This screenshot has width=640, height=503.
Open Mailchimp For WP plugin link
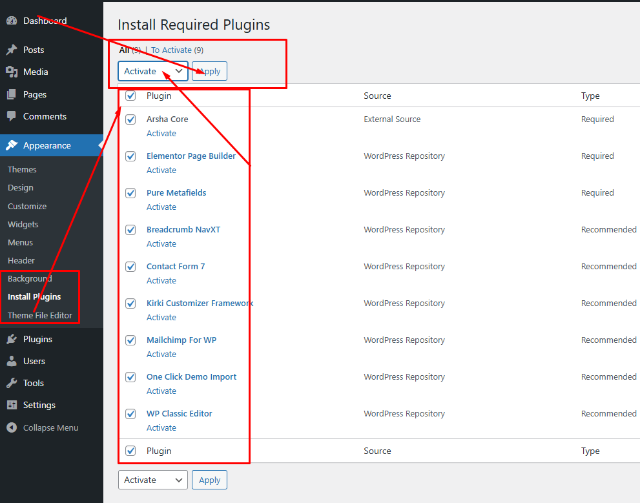181,340
